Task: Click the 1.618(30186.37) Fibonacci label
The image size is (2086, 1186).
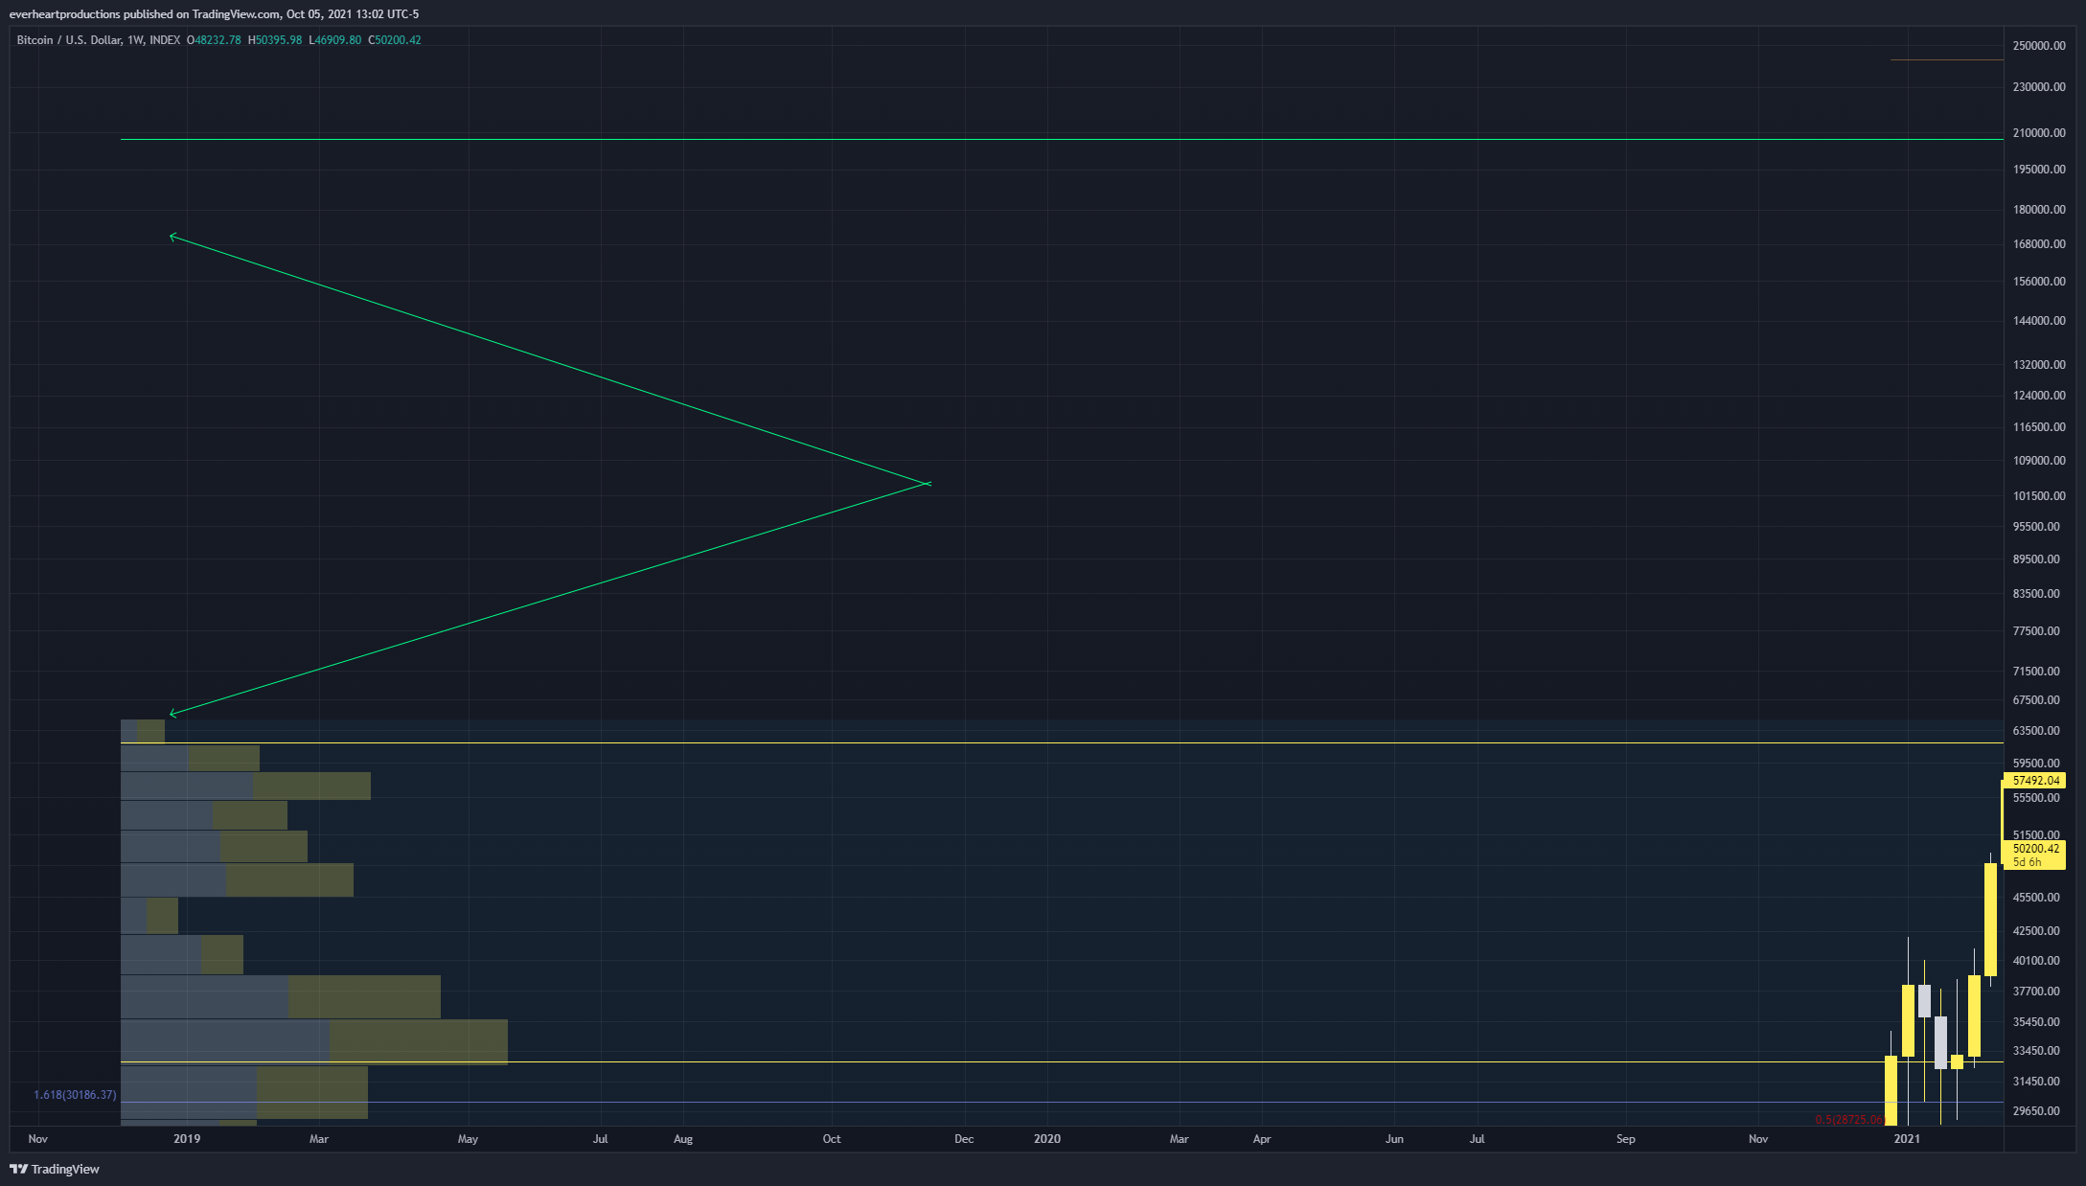Action: pos(75,1095)
